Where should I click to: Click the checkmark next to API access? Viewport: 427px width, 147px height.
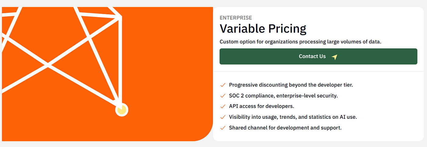(223, 106)
